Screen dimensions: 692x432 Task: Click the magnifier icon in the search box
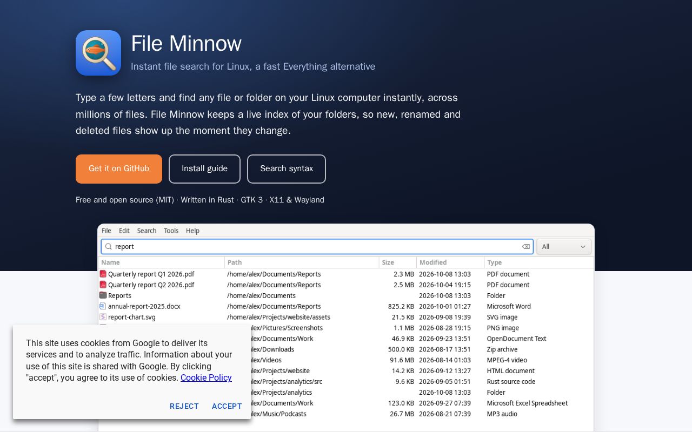pos(108,247)
